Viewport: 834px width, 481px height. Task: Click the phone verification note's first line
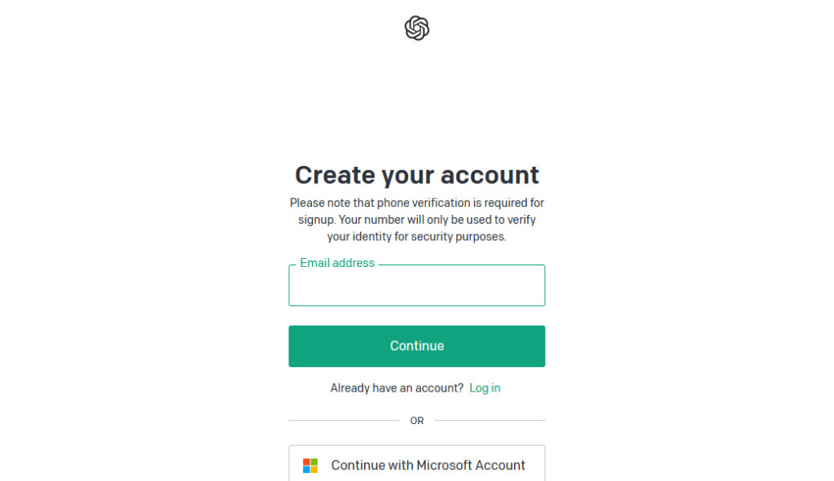[416, 203]
